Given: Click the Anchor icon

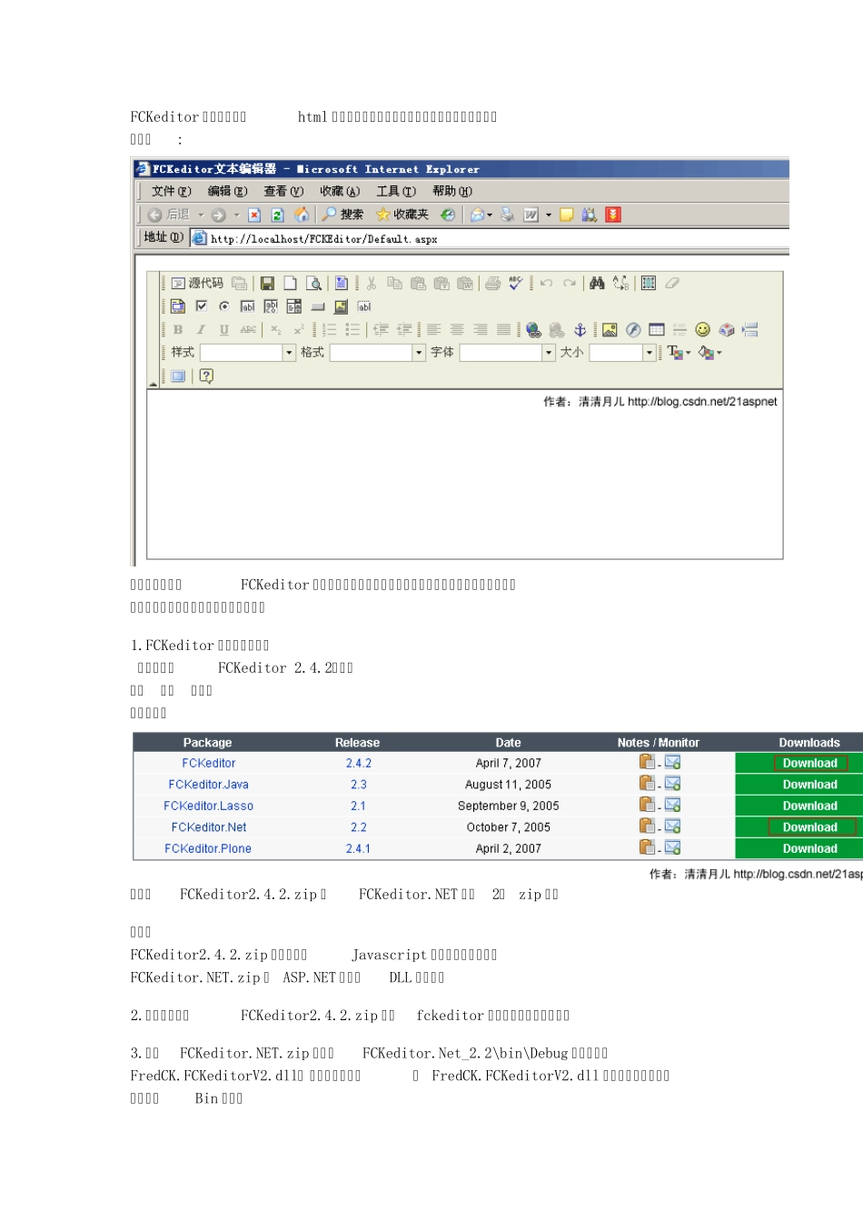Looking at the screenshot, I should (x=580, y=330).
